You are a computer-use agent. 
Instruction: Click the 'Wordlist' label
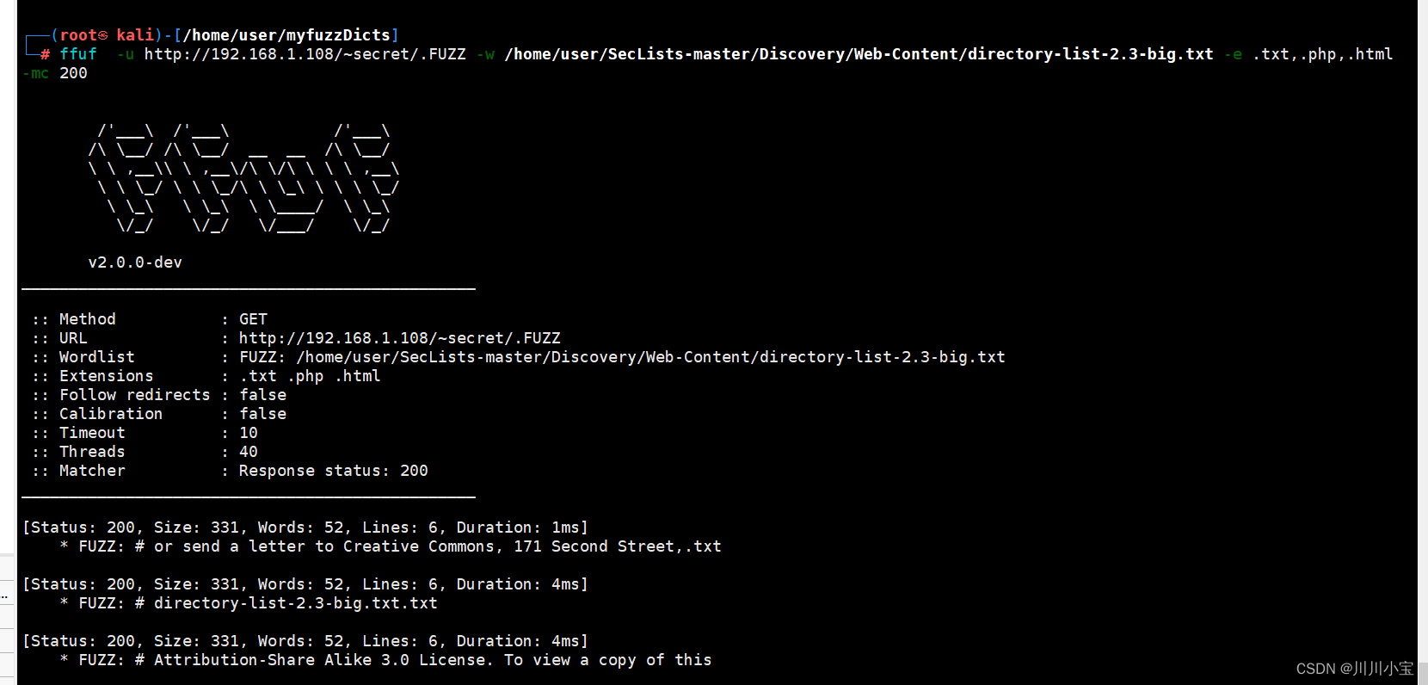point(96,357)
